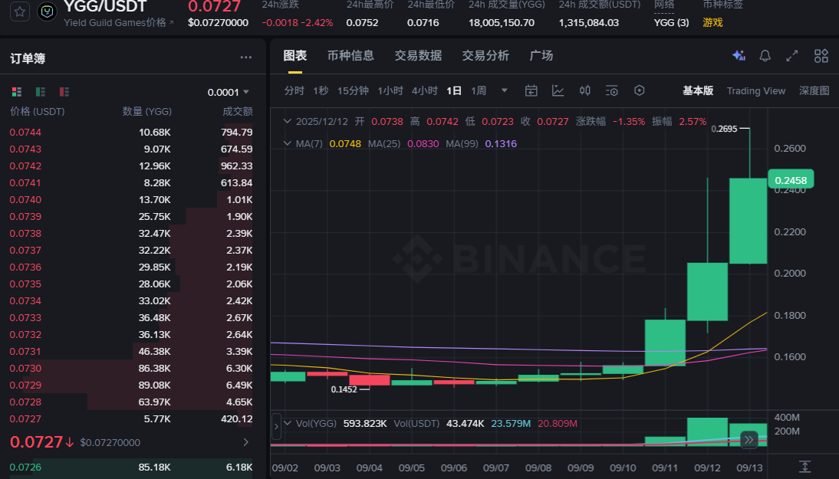Select the 0.0727 sell order price row

coord(131,418)
